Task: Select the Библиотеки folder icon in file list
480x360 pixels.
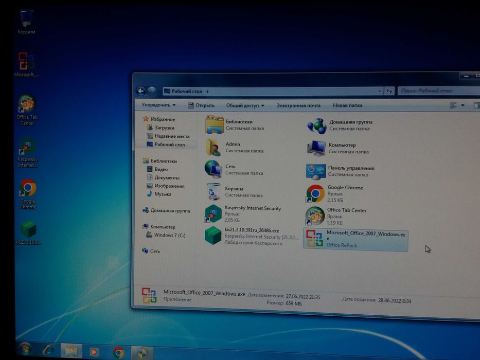Action: pos(215,124)
